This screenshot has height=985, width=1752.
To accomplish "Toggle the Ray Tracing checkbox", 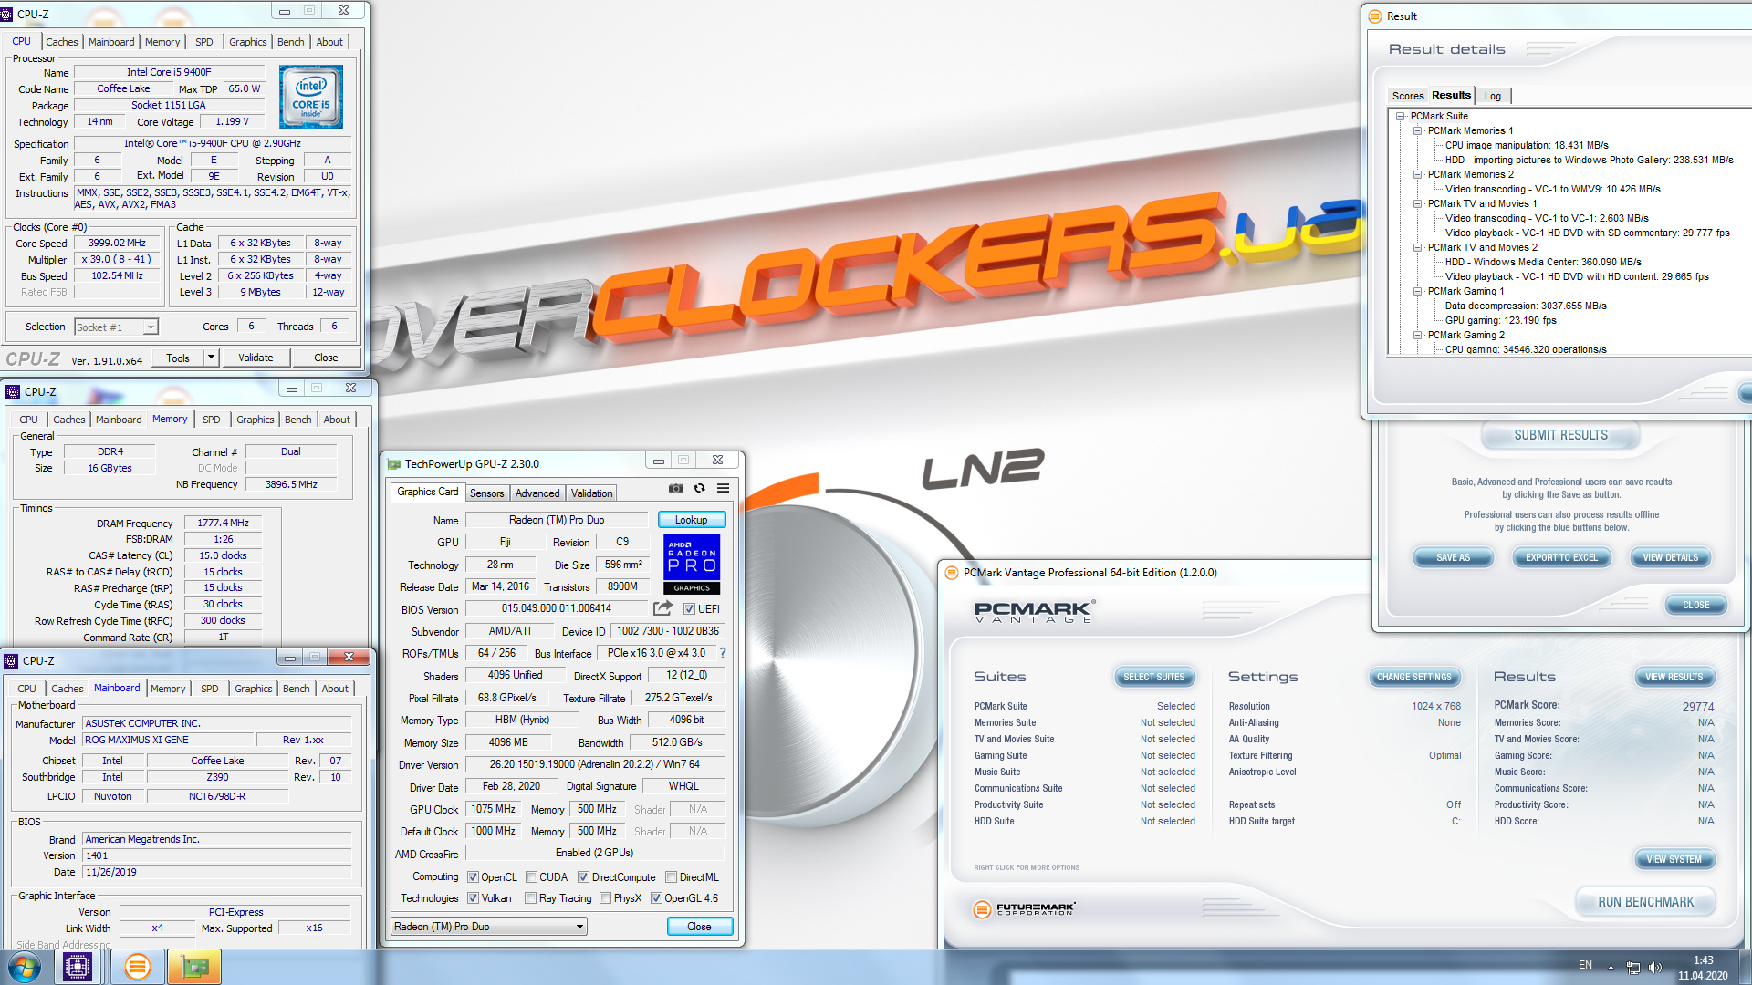I will pyautogui.click(x=531, y=898).
